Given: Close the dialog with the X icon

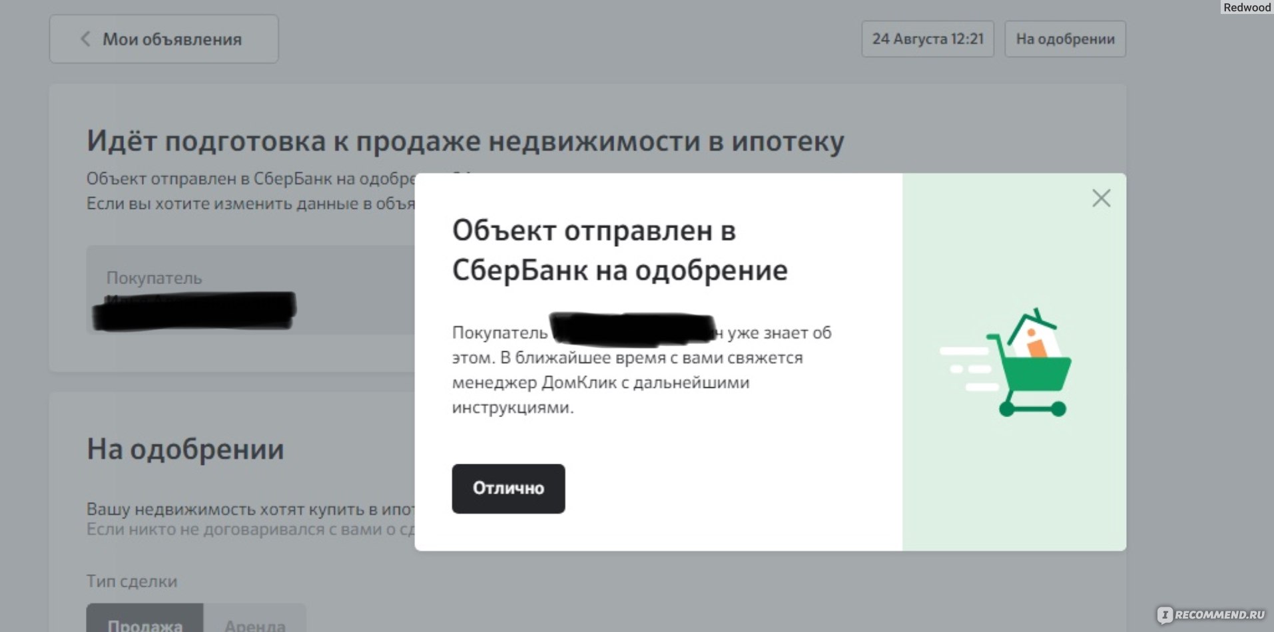Looking at the screenshot, I should pos(1101,198).
